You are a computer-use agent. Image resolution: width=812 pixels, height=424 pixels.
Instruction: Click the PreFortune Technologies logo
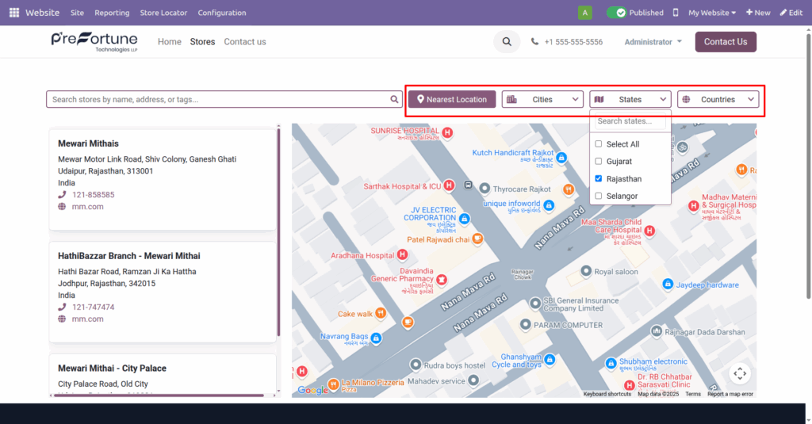point(94,42)
